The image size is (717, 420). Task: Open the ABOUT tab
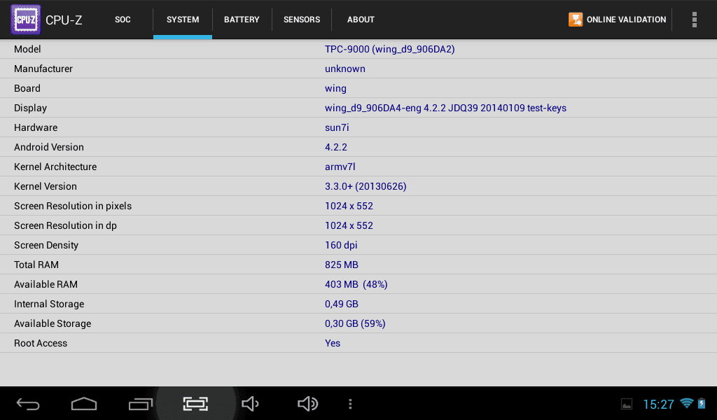361,20
